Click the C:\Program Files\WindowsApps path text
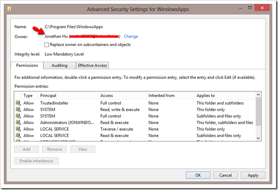 (x=73, y=27)
